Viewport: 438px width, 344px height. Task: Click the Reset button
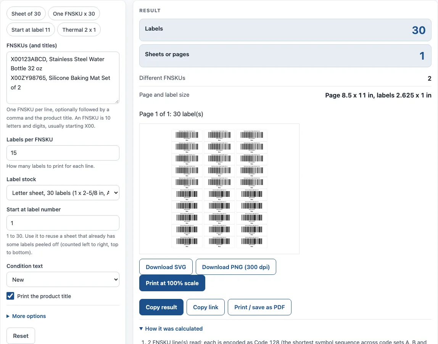pos(21,336)
